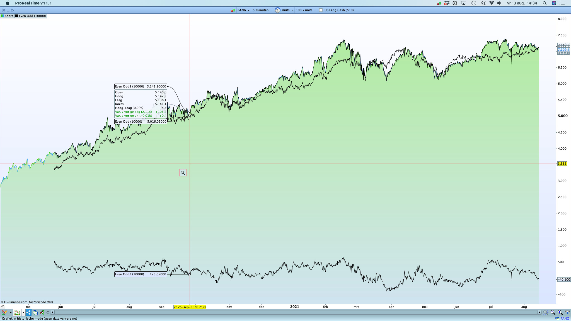Click the FANG link in status bar
This screenshot has height=321, width=571.
pyautogui.click(x=565, y=318)
